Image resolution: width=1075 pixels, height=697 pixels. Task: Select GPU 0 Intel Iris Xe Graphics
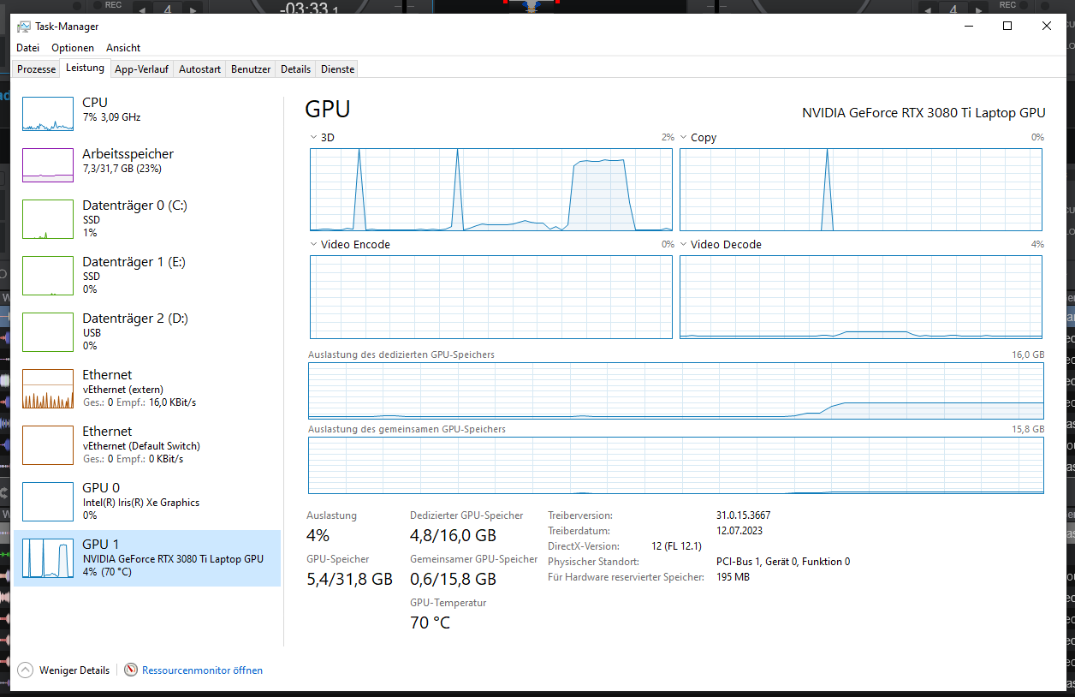pos(147,502)
